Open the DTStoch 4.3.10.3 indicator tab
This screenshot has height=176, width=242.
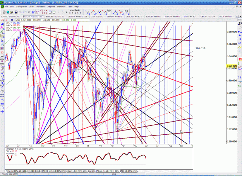(108, 171)
